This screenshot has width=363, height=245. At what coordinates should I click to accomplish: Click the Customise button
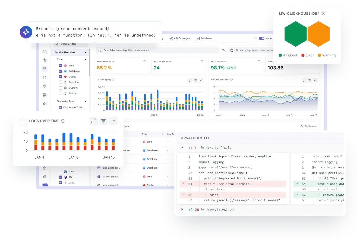pos(309,126)
